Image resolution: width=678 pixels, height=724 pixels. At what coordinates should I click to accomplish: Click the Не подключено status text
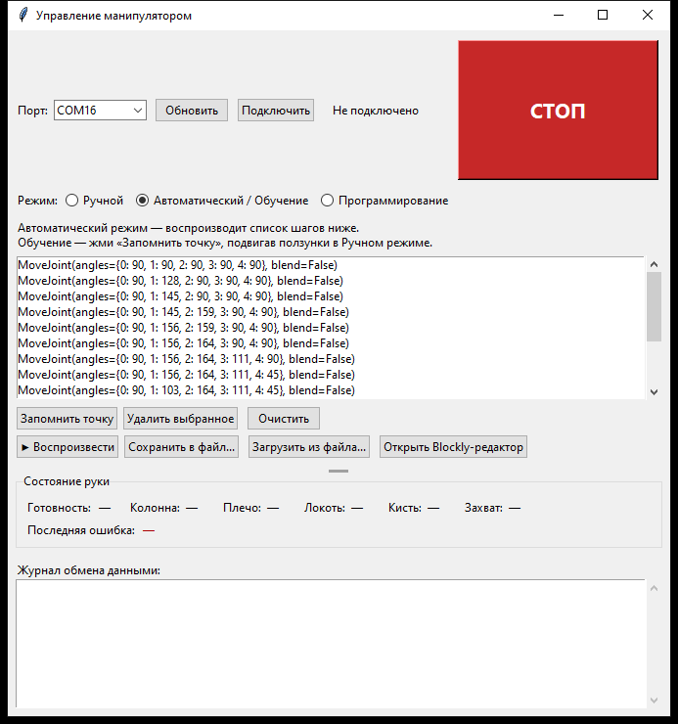tap(376, 111)
